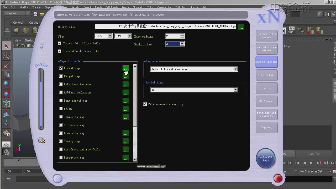Screen dimensions: 336x189
Task: Open Maya's File menu
Action: pos(5,7)
